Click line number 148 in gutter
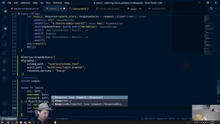This screenshot has height=124, width=220. pyautogui.click(x=14, y=81)
